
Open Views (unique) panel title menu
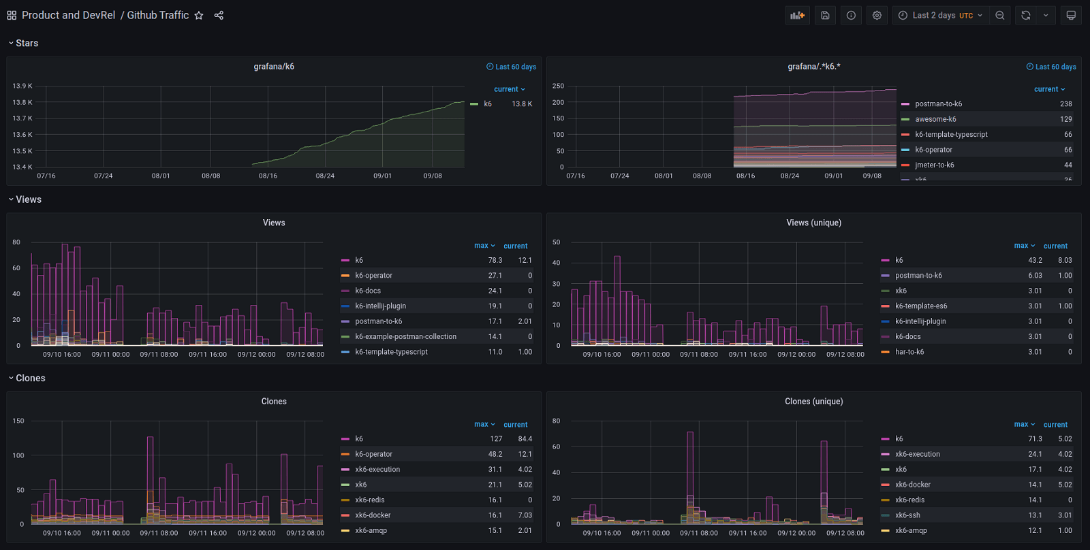pyautogui.click(x=813, y=223)
